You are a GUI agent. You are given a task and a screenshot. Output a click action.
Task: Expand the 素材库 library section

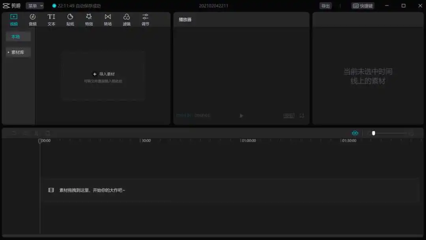18,52
